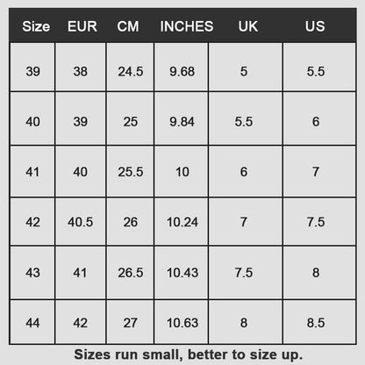Select the 9.68 inches cell
Image resolution: width=365 pixels, height=365 pixels.
tap(182, 68)
